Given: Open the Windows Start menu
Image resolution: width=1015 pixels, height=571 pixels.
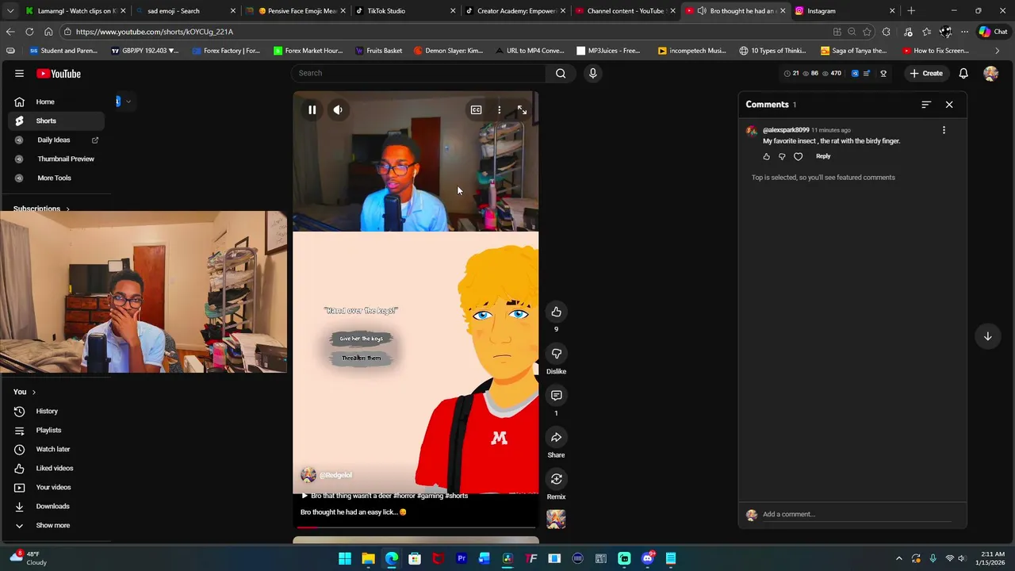Looking at the screenshot, I should pyautogui.click(x=345, y=558).
